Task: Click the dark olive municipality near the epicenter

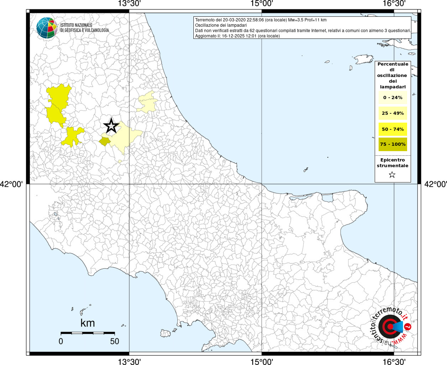Action: coord(105,142)
